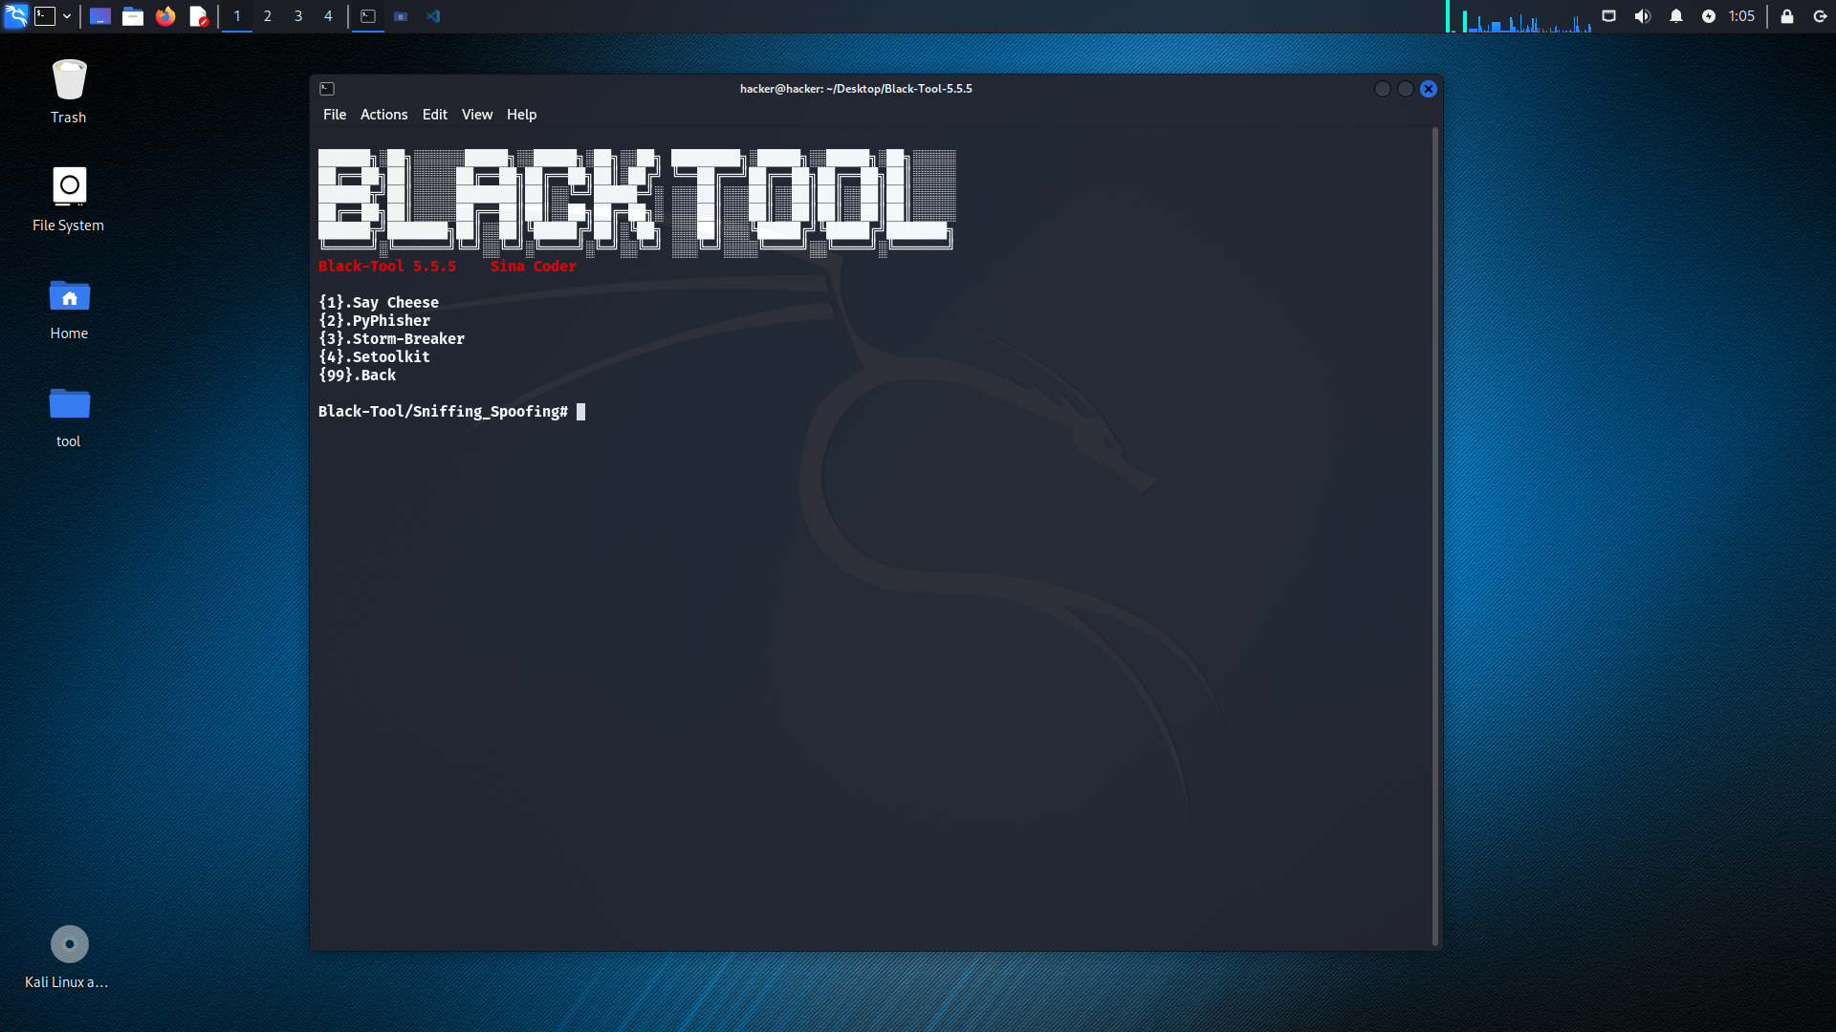1836x1032 pixels.
Task: Switch to workspace 2
Action: [x=268, y=16]
